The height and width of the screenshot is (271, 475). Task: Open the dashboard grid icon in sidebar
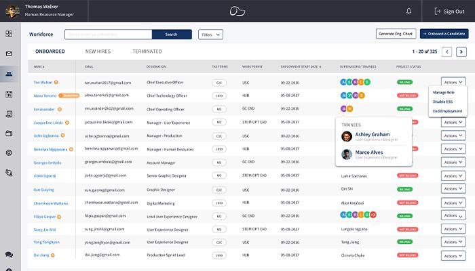tap(9, 34)
